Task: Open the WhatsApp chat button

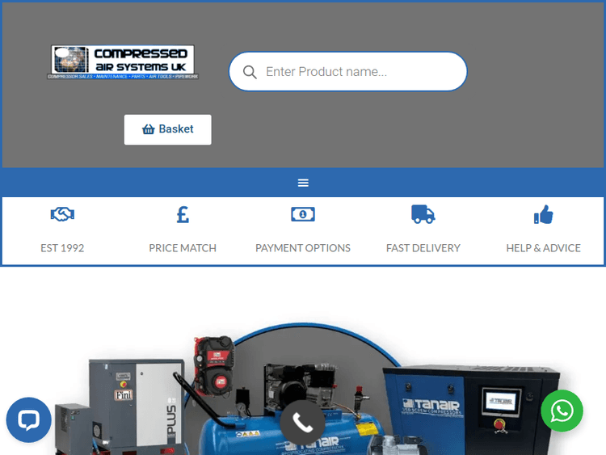Action: pos(562,411)
